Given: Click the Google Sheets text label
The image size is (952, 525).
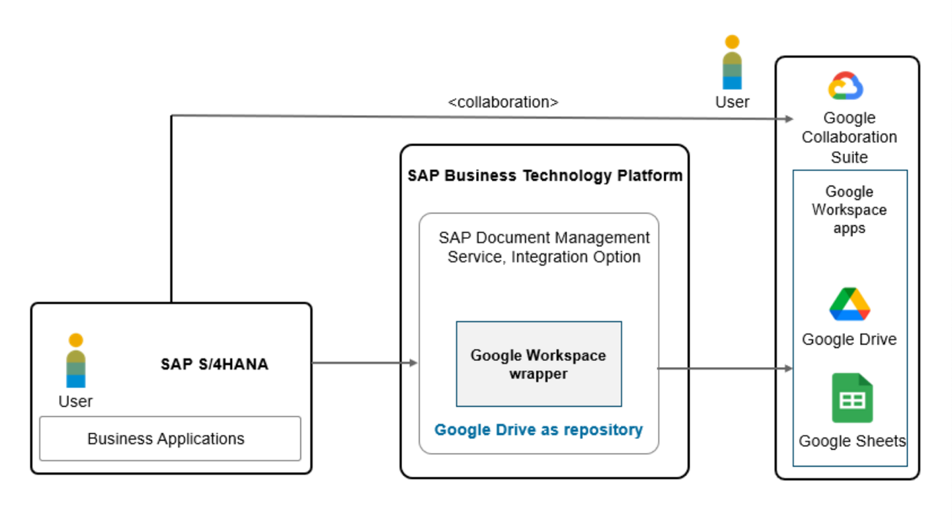Looking at the screenshot, I should click(x=852, y=441).
